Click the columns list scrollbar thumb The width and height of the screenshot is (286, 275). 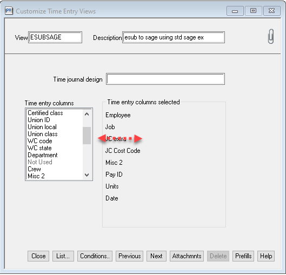tap(87, 136)
